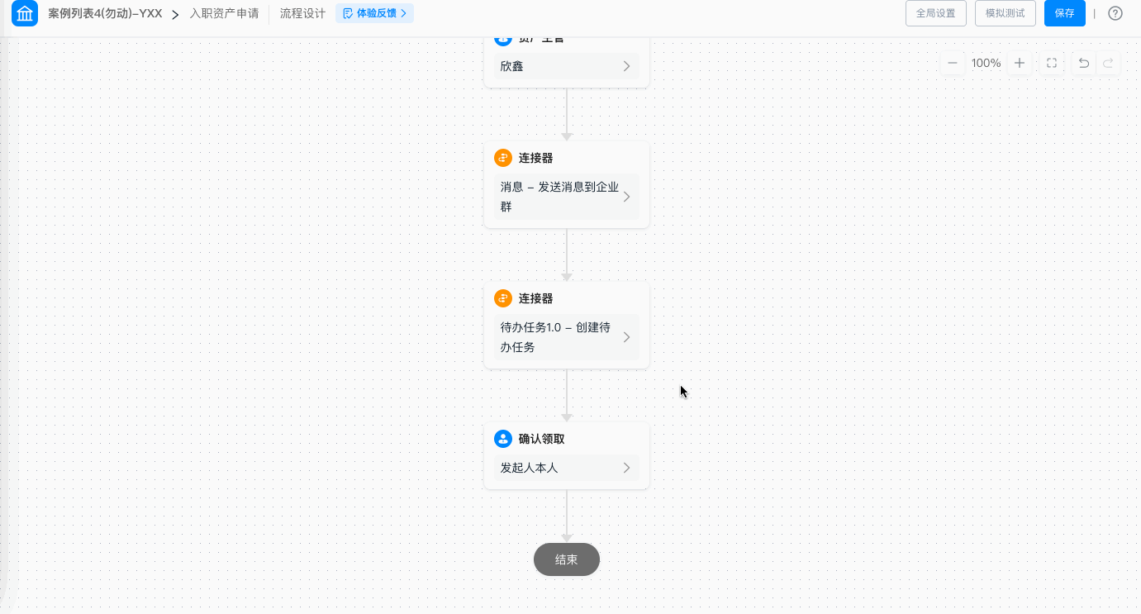Switch to the 流程设计 tab
The image size is (1141, 614).
click(x=302, y=13)
